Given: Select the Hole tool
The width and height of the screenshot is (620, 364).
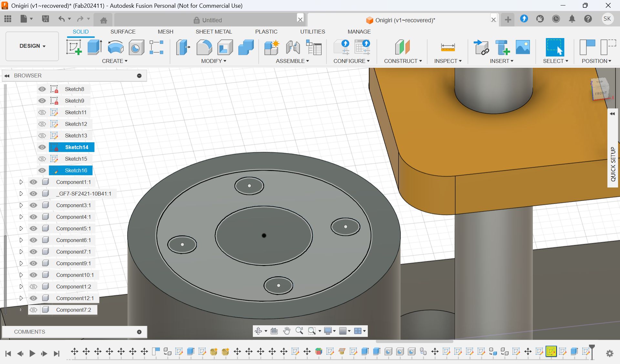Looking at the screenshot, I should coord(136,48).
